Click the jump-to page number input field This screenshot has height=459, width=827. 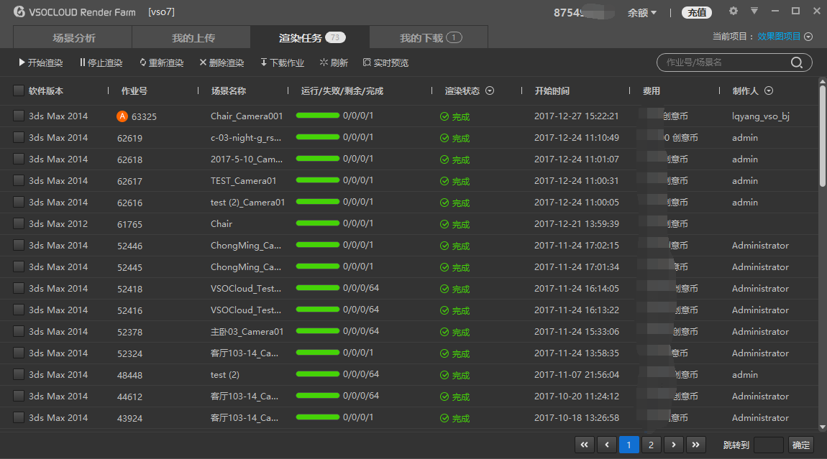pyautogui.click(x=769, y=445)
